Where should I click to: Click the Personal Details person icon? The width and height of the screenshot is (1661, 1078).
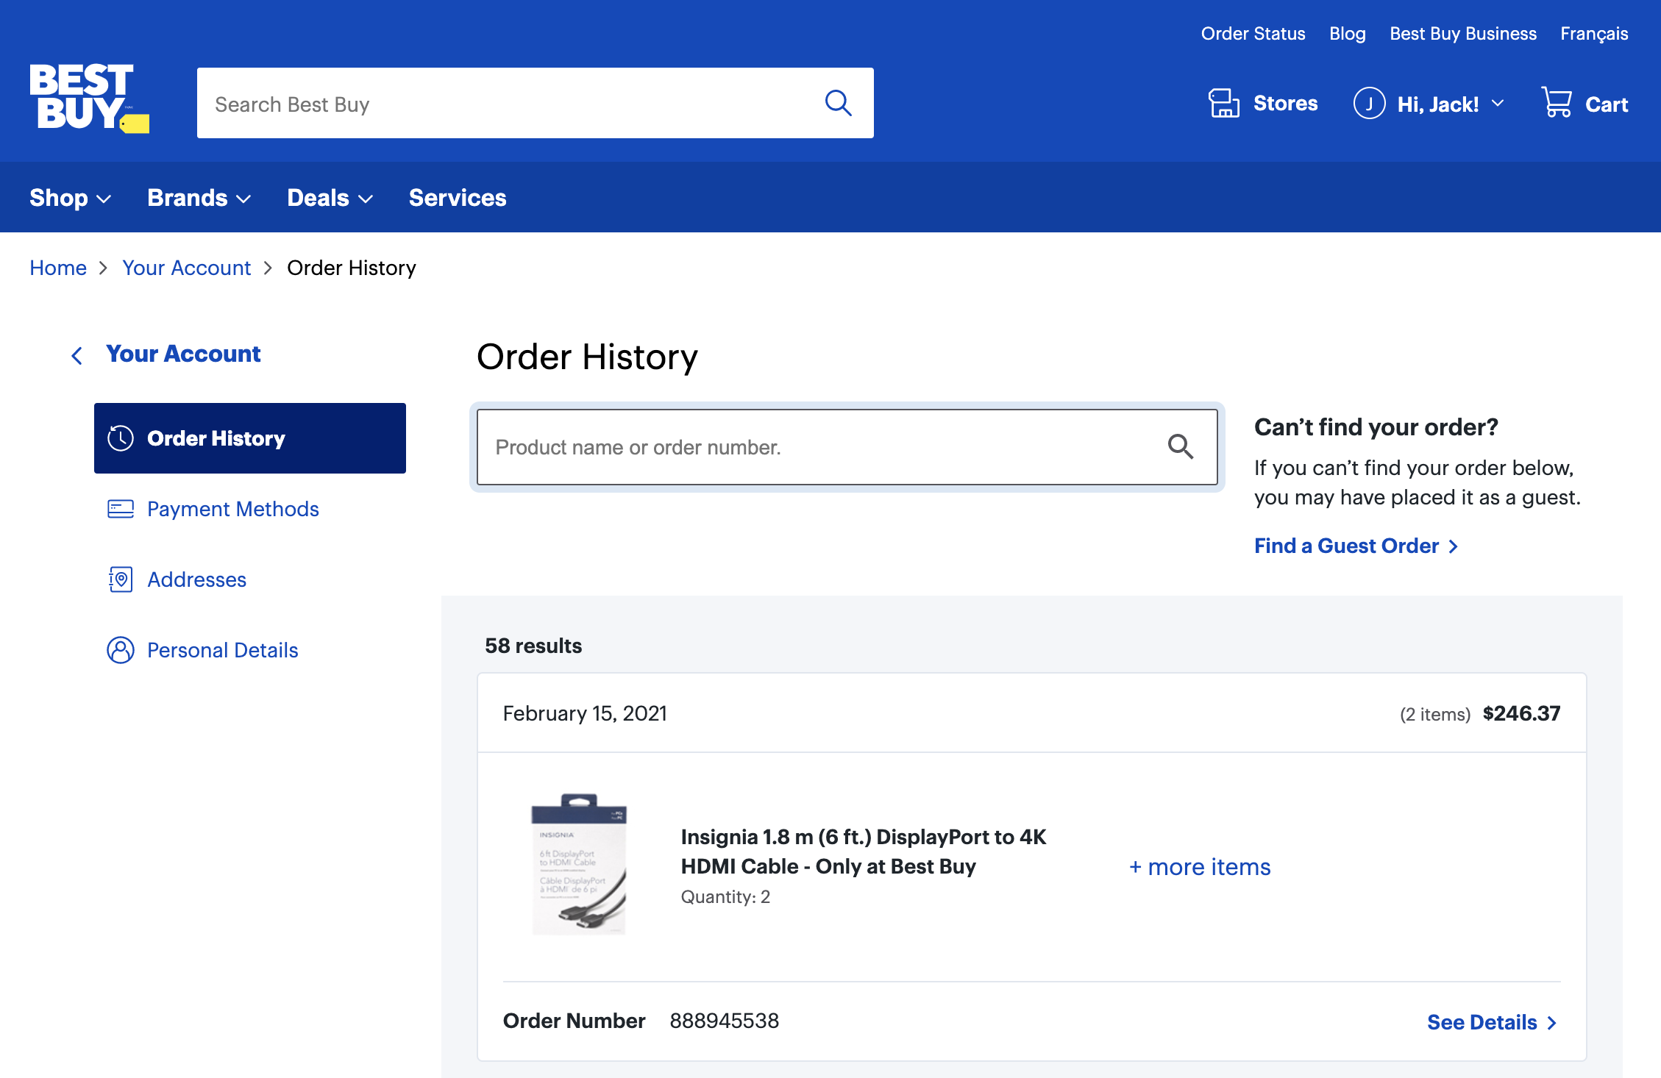coord(121,650)
